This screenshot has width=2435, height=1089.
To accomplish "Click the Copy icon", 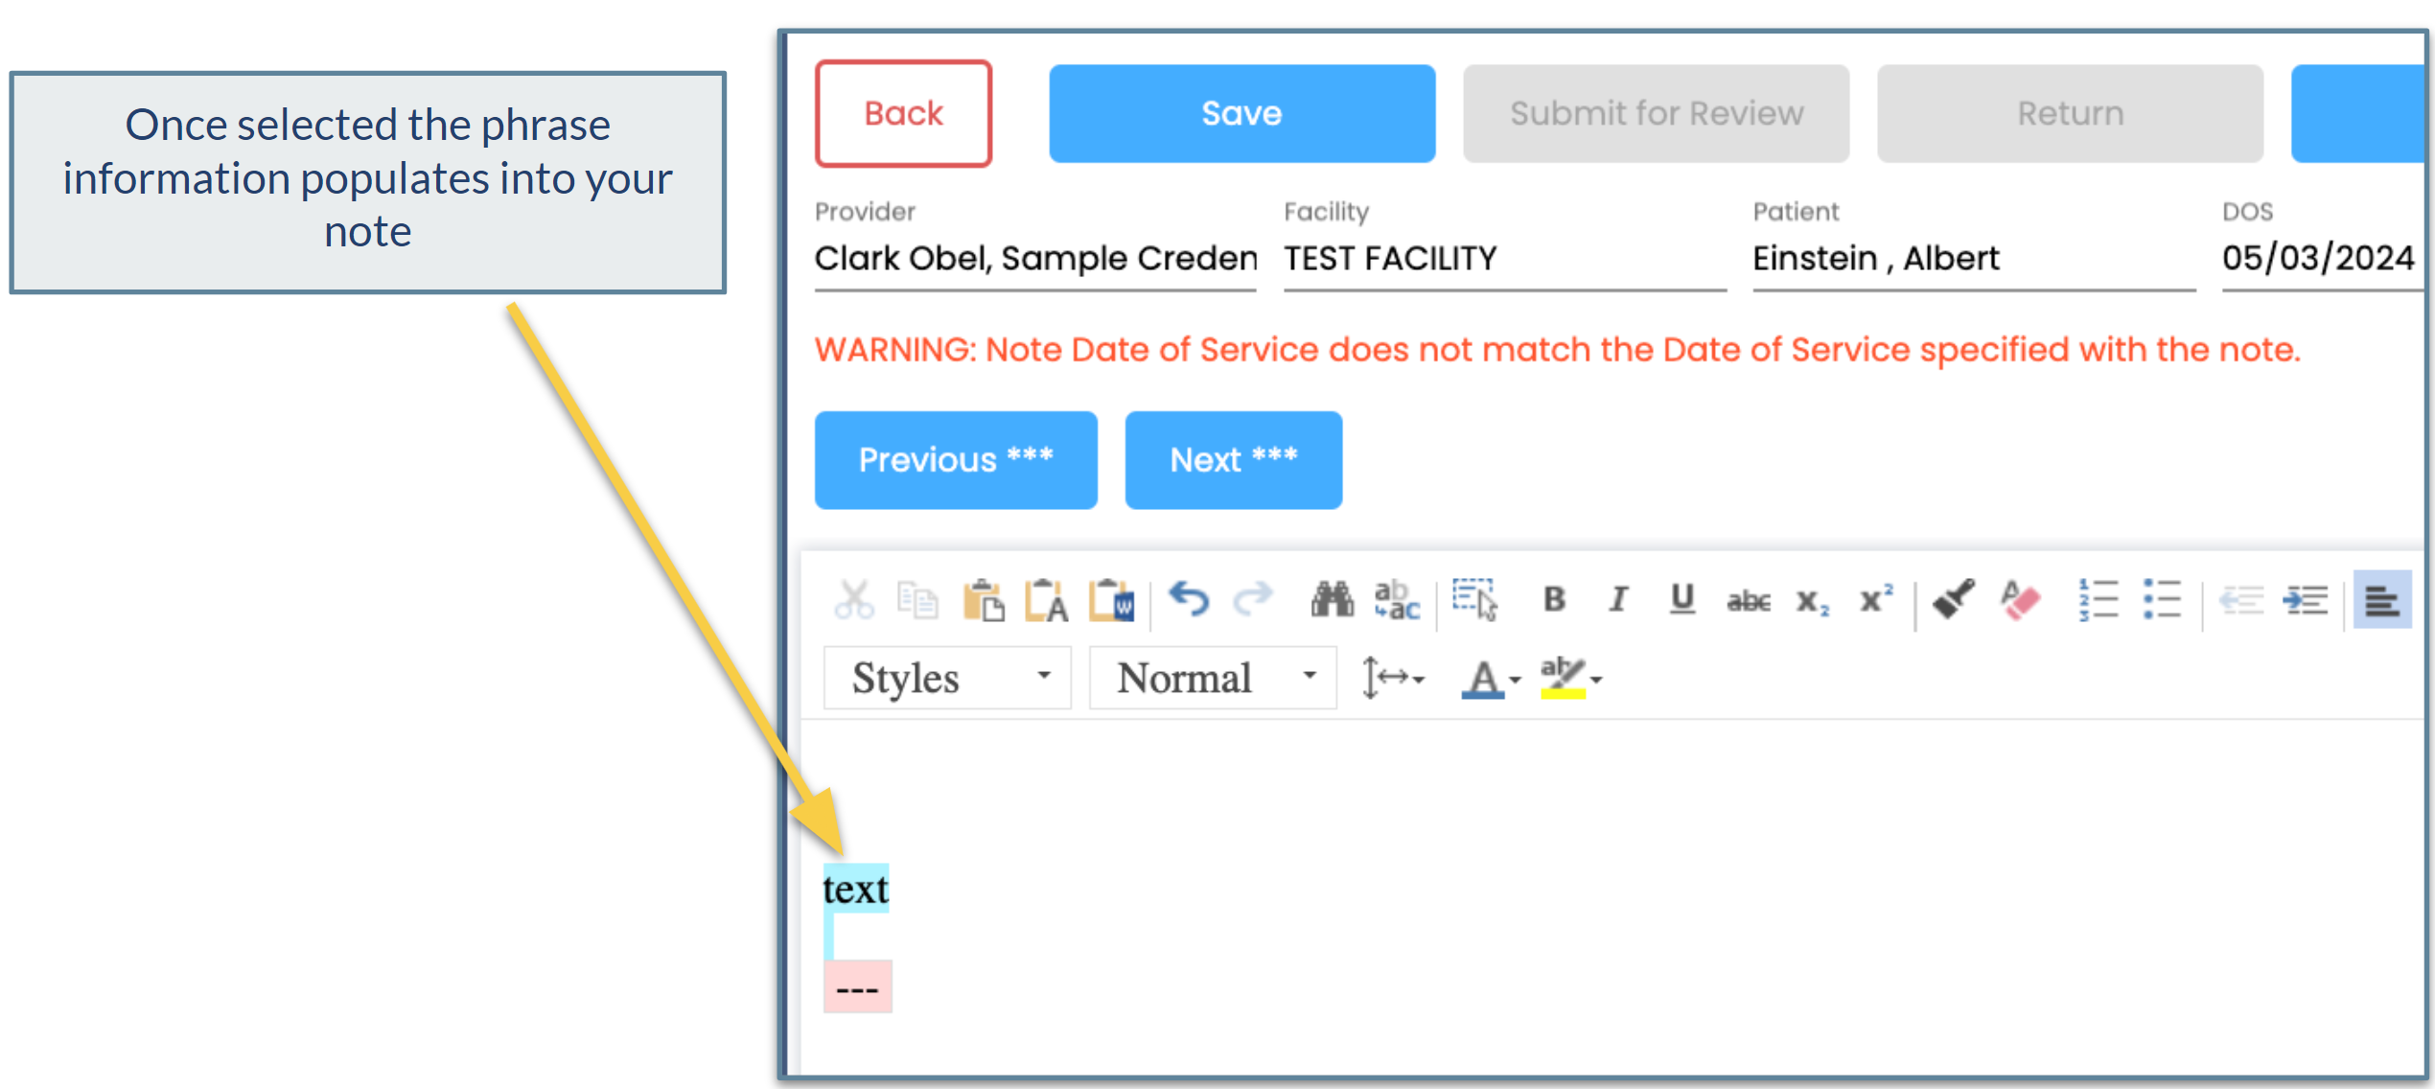I will tap(917, 601).
